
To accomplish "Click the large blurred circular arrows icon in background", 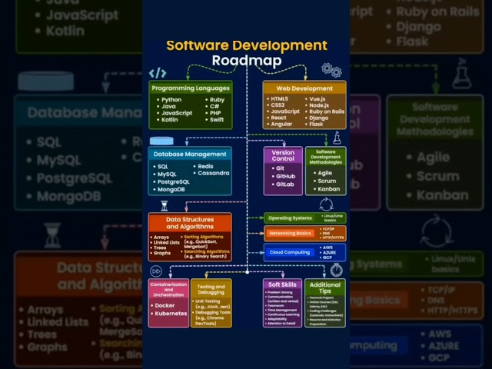I will [437, 232].
